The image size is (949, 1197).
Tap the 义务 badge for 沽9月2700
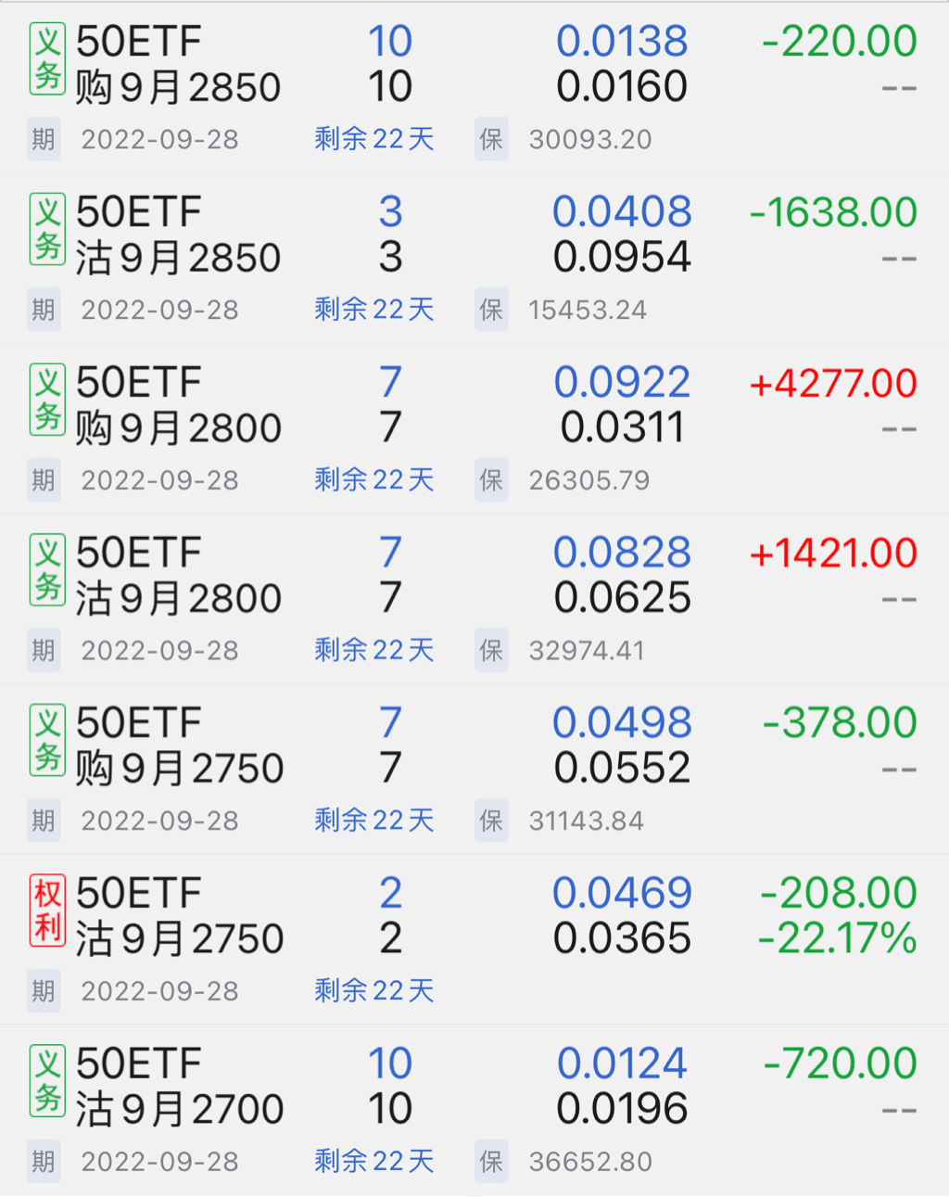(47, 1081)
